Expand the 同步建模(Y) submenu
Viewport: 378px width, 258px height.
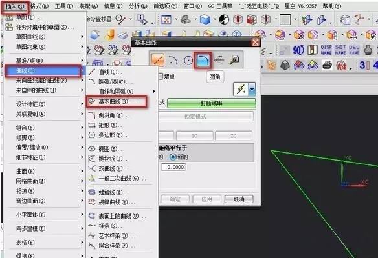point(45,228)
